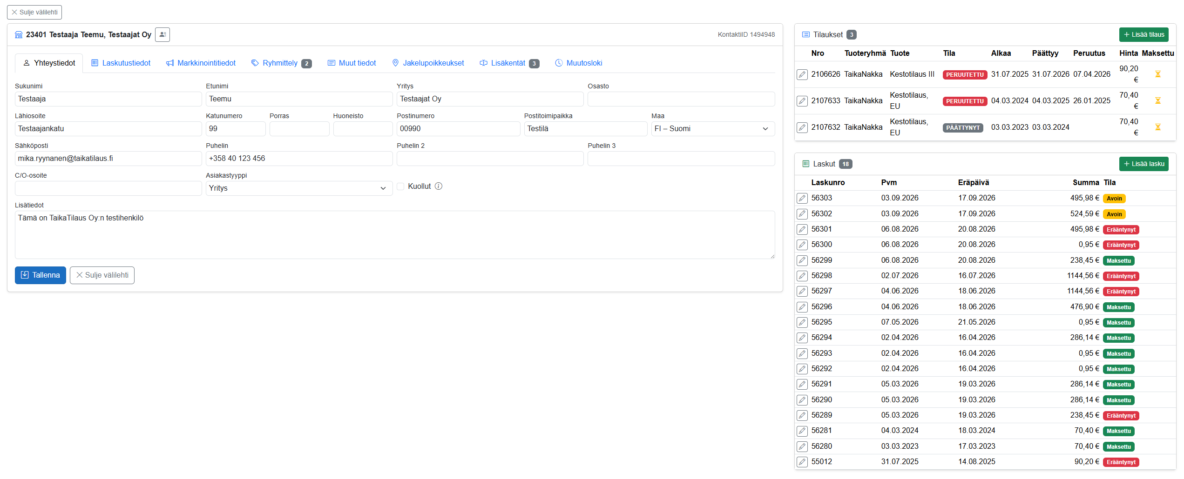Click hourglass icon for order 2106626
This screenshot has width=1184, height=479.
click(x=1157, y=74)
